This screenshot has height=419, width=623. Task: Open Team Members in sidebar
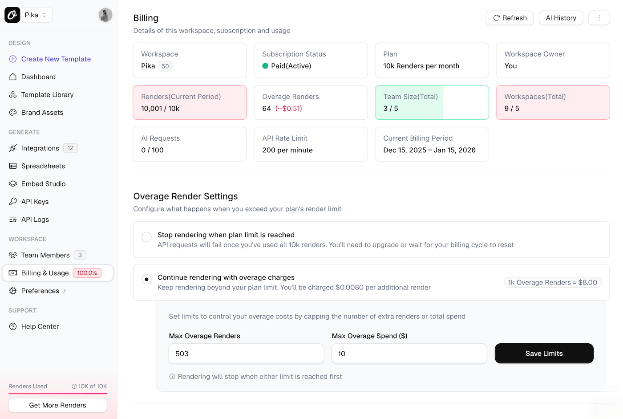(45, 255)
